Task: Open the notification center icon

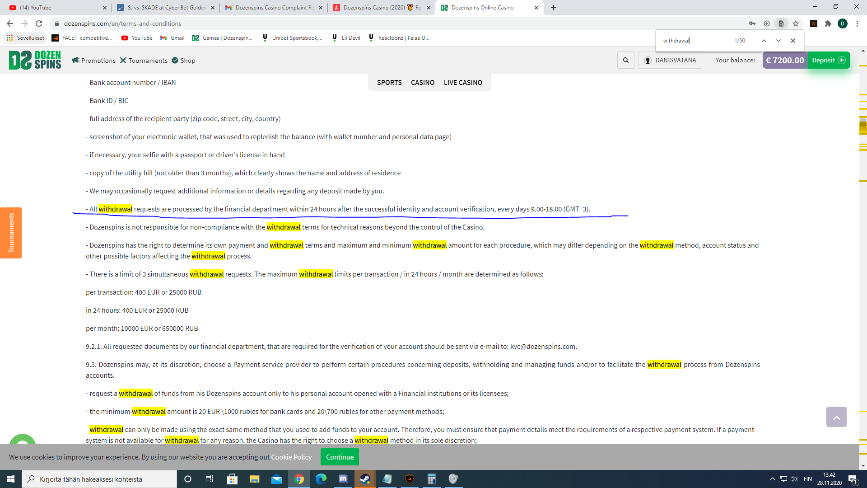Action: pyautogui.click(x=853, y=479)
